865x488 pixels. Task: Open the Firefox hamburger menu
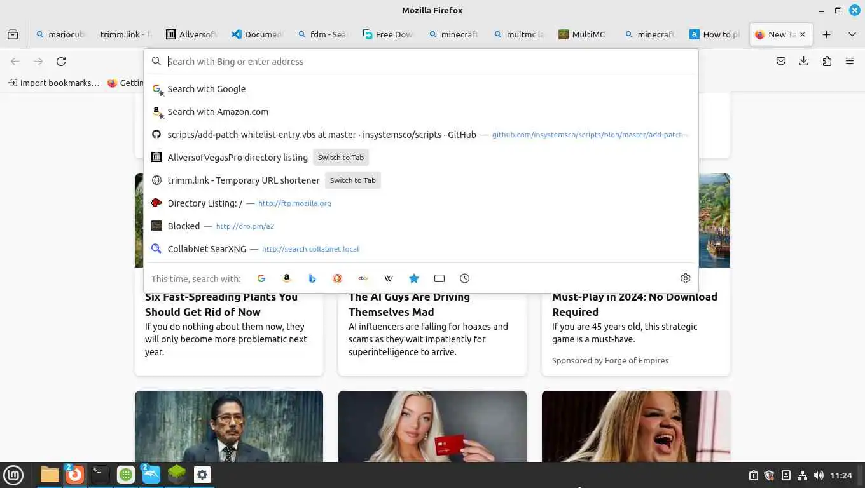(850, 62)
